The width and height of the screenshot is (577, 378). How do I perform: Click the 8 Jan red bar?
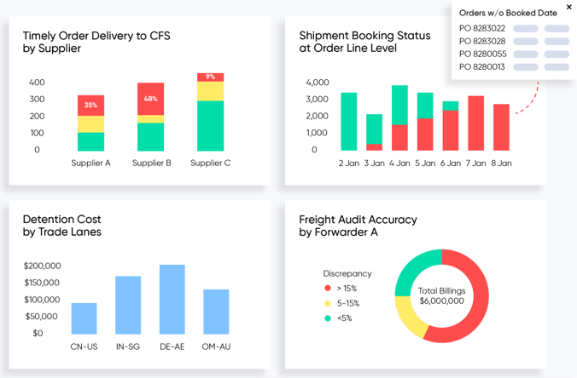(501, 128)
